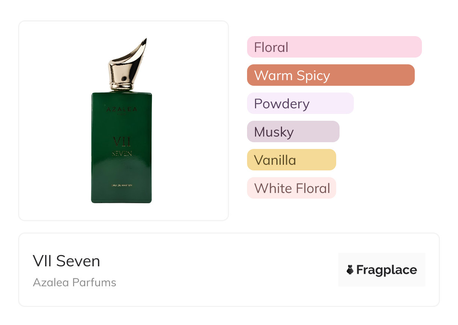Click the gold neck collar of the bottle
Viewport: 458px width, 325px height.
coord(121,86)
